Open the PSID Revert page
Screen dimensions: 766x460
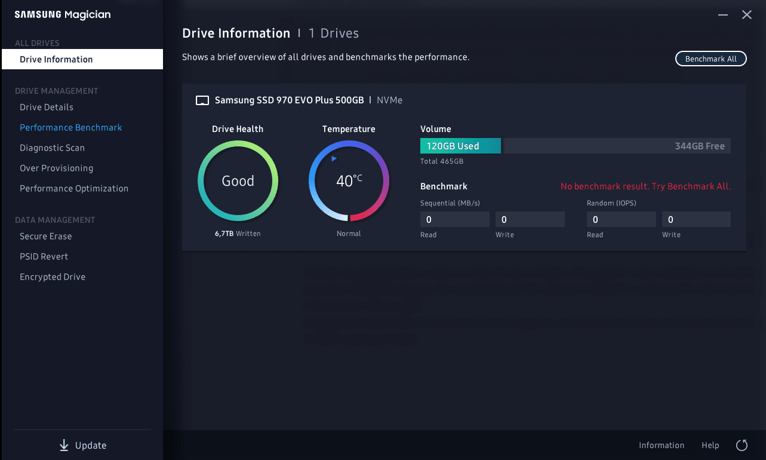pyautogui.click(x=44, y=257)
